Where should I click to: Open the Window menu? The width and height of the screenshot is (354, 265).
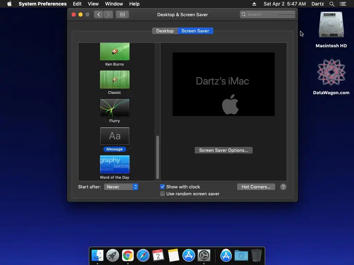[114, 4]
